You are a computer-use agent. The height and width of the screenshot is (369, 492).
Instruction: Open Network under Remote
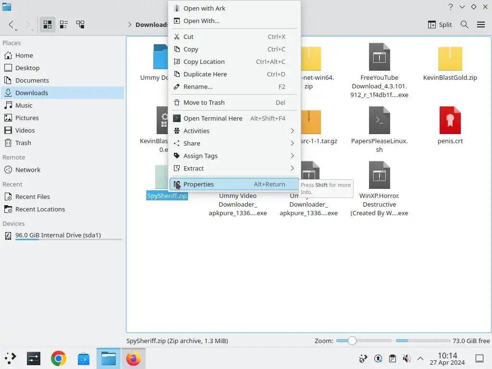62,170
